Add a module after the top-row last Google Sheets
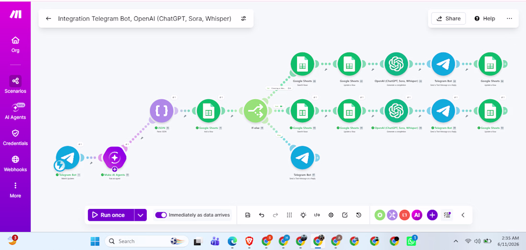 click(x=504, y=64)
